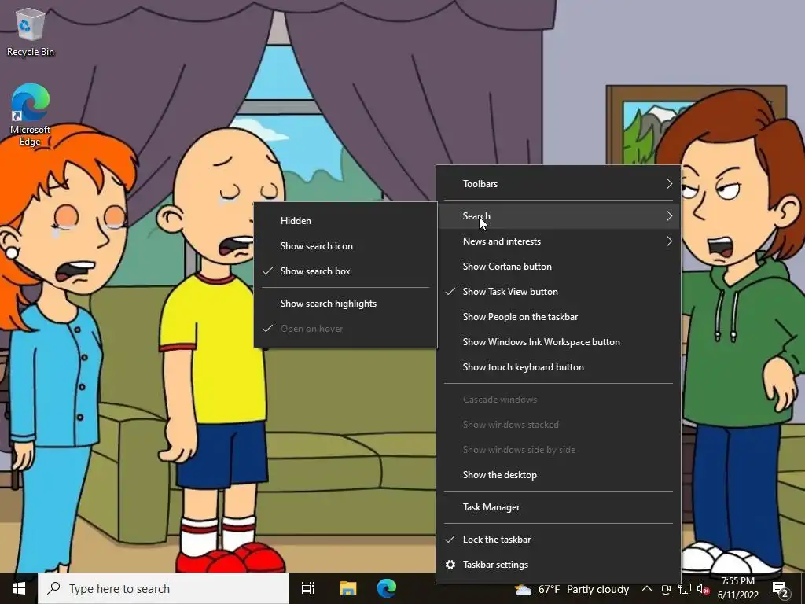The image size is (805, 604).
Task: Select Hidden in the Search submenu
Action: tap(346, 221)
